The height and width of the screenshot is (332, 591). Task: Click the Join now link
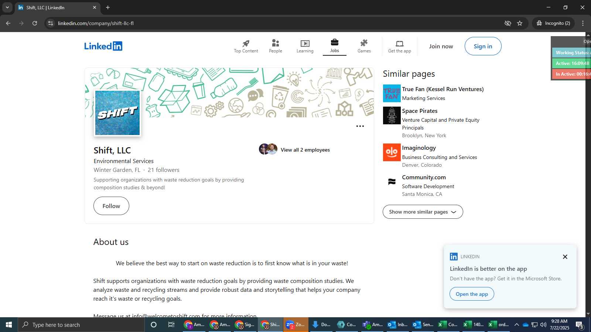point(441,46)
